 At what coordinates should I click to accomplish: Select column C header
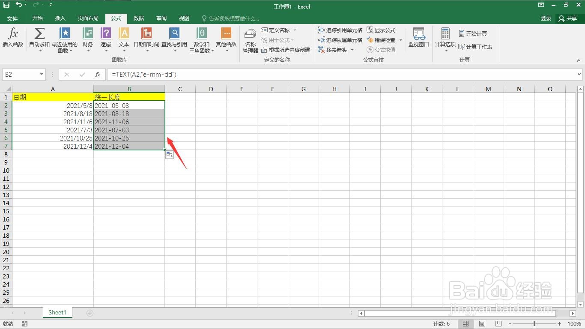pyautogui.click(x=180, y=89)
